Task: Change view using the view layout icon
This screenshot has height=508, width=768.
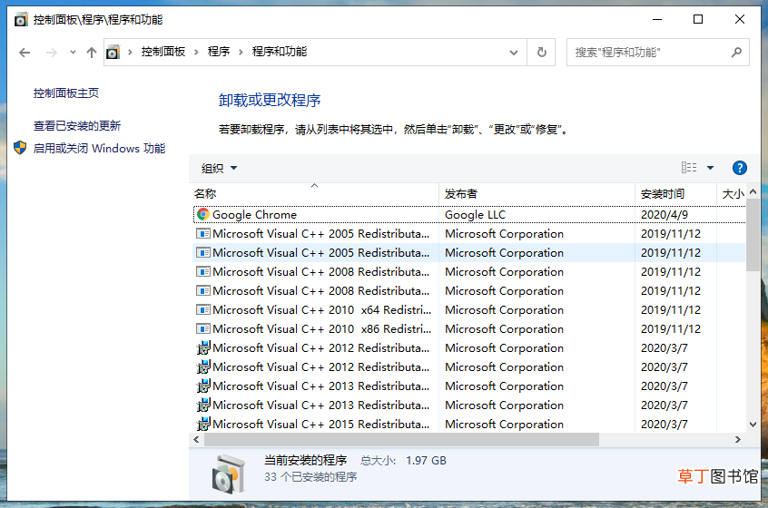Action: click(689, 168)
